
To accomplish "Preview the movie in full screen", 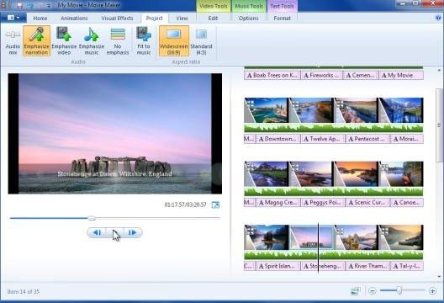I will pyautogui.click(x=215, y=205).
